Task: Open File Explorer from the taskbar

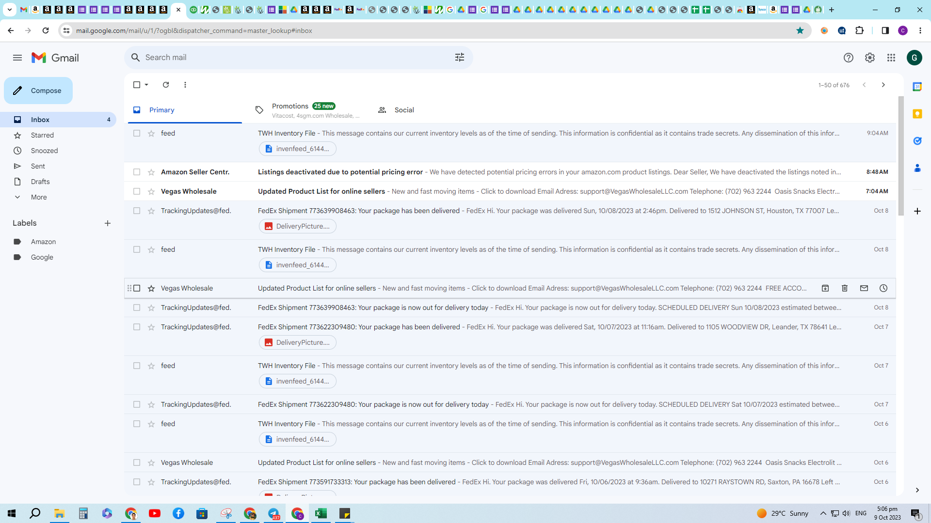Action: point(60,513)
